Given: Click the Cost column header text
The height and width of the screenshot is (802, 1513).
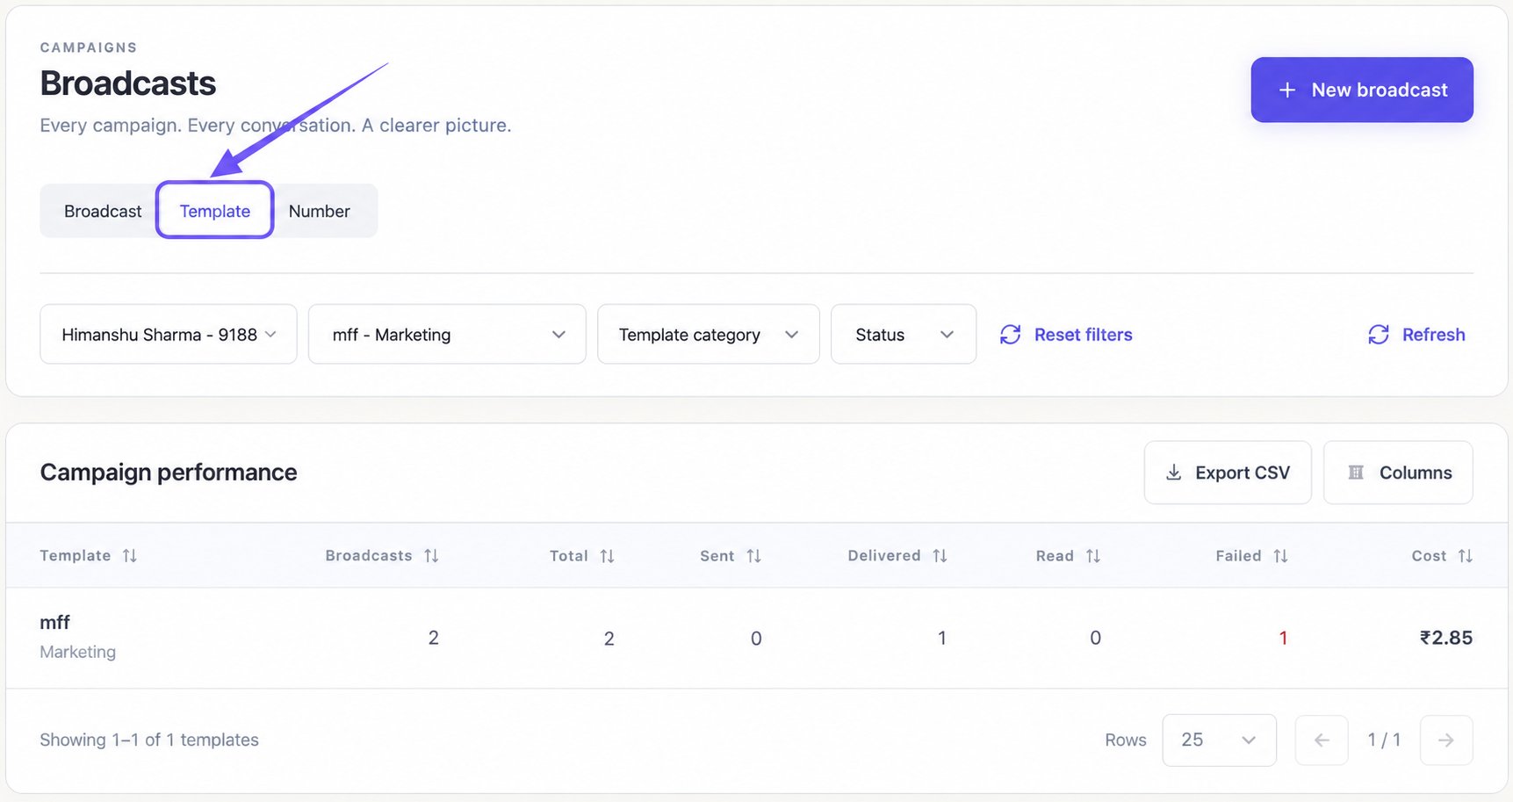Looking at the screenshot, I should point(1429,556).
